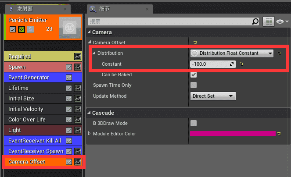
Task: Click the emitter rendering mode checker icon
Action: click(21, 29)
